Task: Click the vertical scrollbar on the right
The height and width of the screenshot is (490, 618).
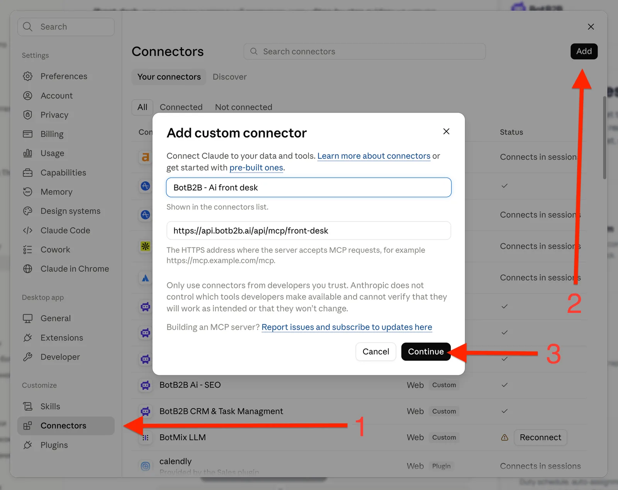Action: 604,138
